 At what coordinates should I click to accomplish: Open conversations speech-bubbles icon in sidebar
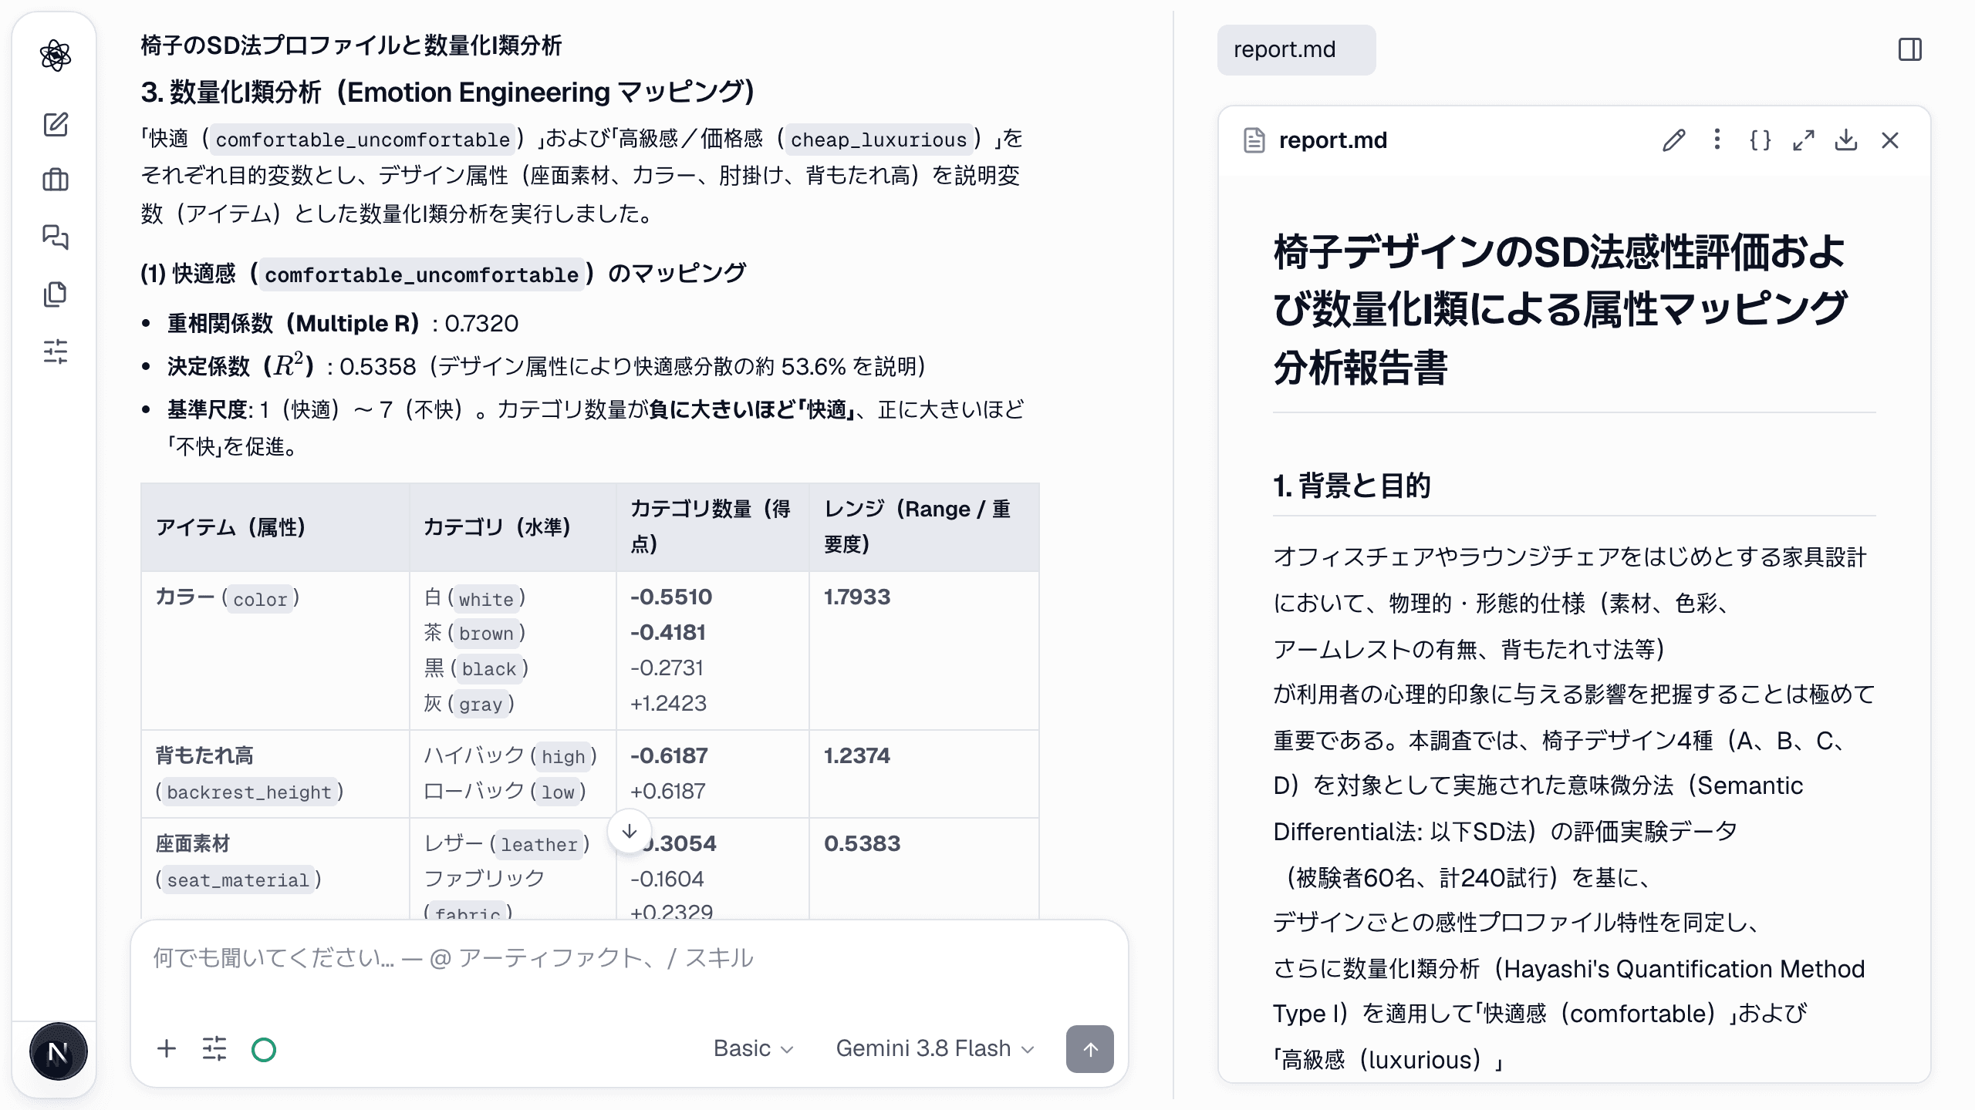[56, 237]
